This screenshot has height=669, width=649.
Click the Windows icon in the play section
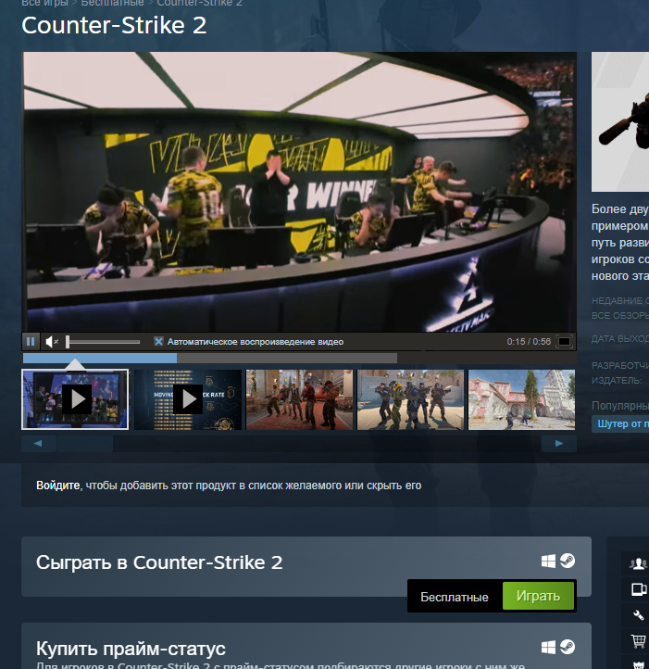pyautogui.click(x=548, y=562)
